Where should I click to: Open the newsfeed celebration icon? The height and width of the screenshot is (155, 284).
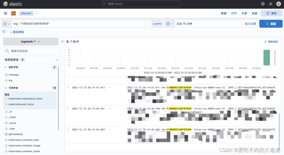[271, 4]
